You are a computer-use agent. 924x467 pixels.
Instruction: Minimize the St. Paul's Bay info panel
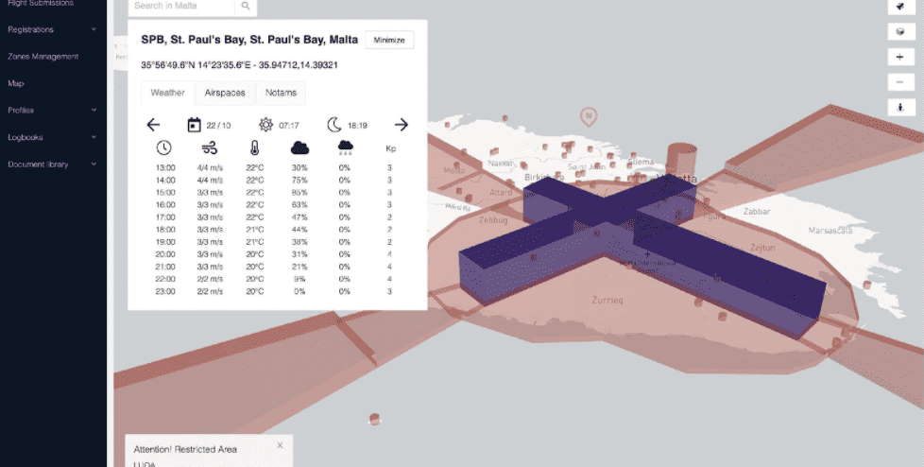[388, 40]
